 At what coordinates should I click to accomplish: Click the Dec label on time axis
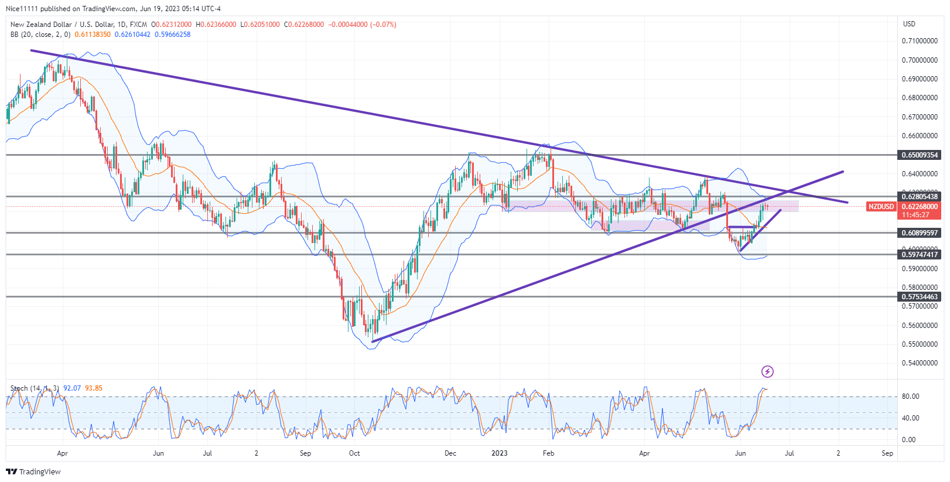click(450, 453)
